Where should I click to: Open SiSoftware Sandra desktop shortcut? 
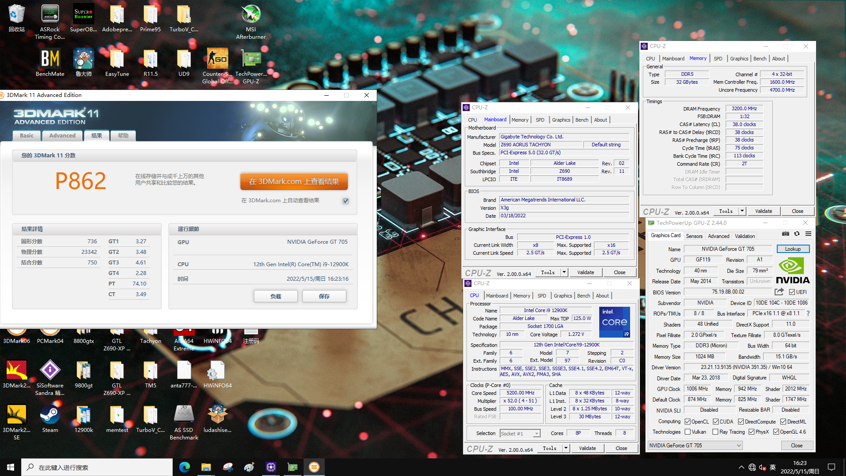pyautogui.click(x=50, y=378)
